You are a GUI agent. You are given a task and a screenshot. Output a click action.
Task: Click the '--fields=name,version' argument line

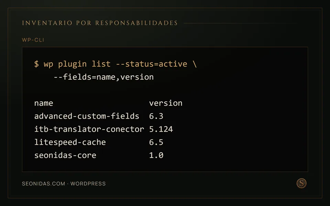[103, 77]
